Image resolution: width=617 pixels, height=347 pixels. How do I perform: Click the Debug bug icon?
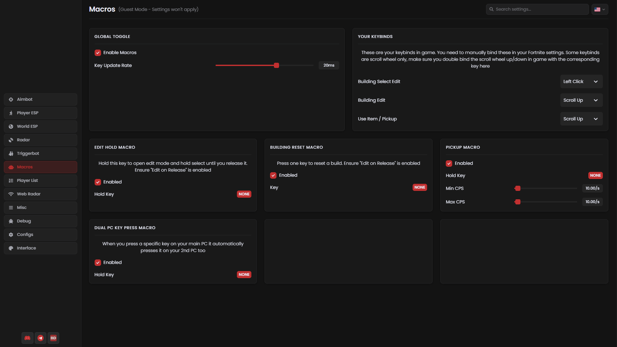point(11,221)
